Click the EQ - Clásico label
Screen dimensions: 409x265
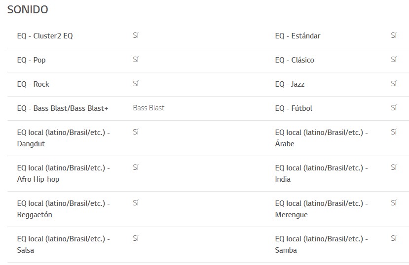pyautogui.click(x=295, y=60)
